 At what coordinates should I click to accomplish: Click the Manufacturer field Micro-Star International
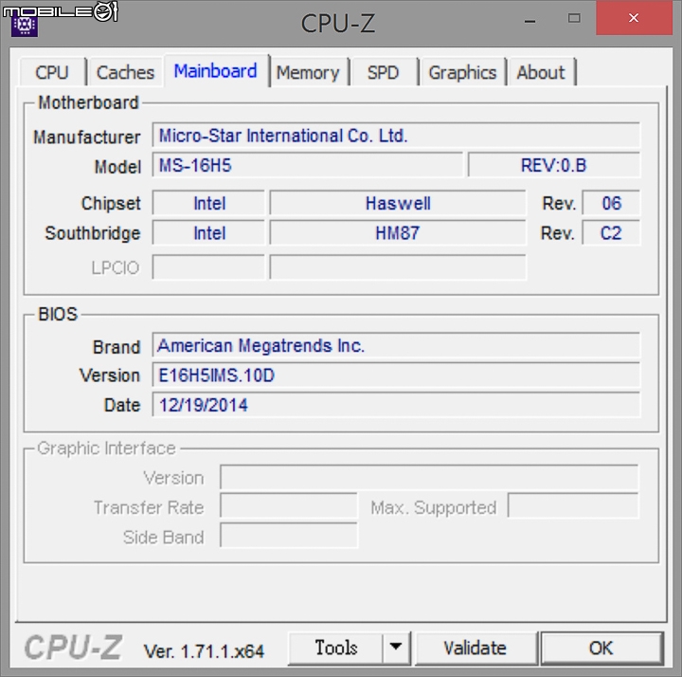[396, 136]
